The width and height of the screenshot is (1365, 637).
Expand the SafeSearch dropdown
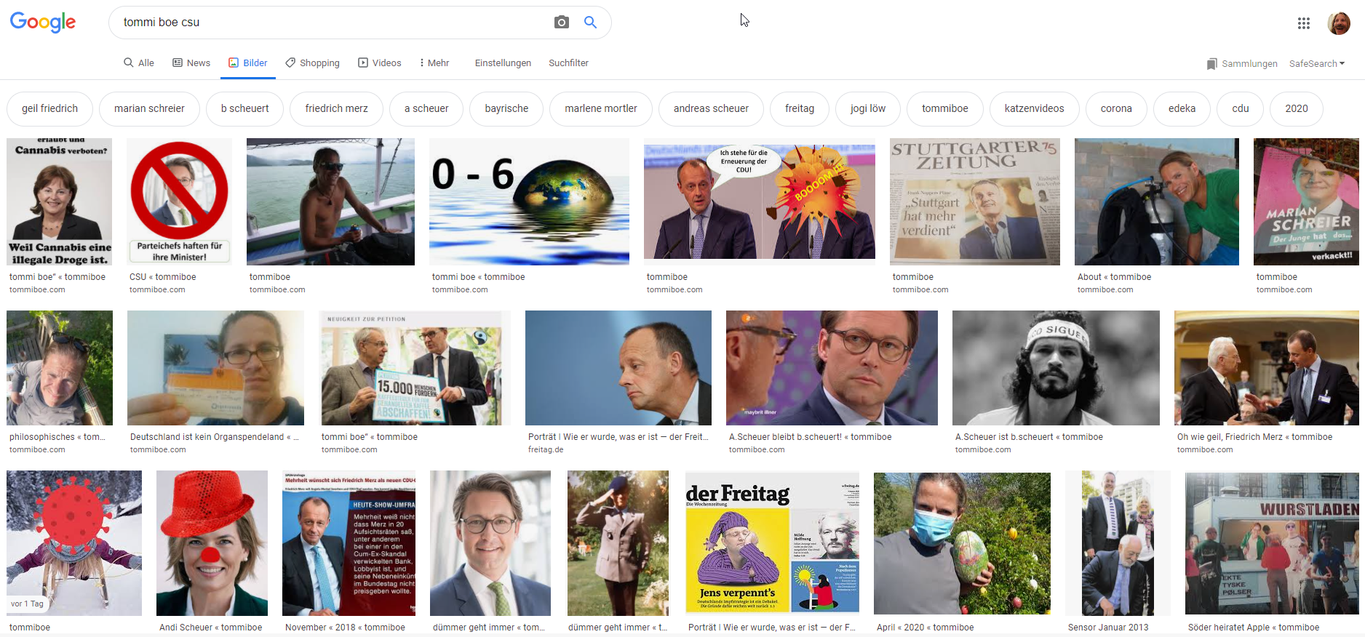pyautogui.click(x=1316, y=64)
